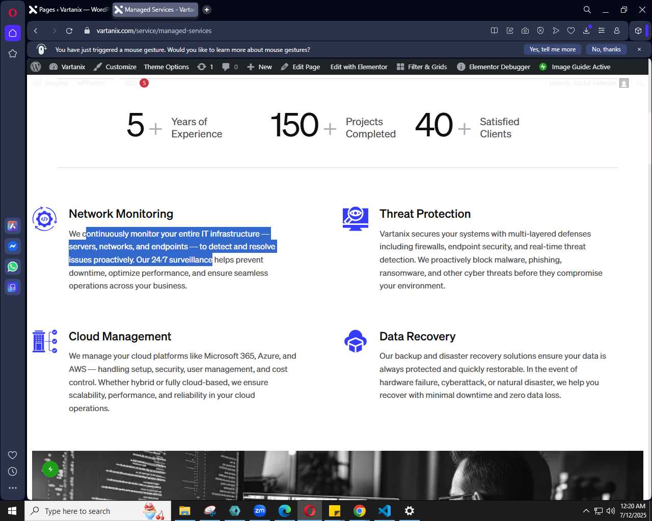This screenshot has height=521, width=652.
Task: Dismiss the mouse gesture notification bar
Action: click(x=639, y=49)
